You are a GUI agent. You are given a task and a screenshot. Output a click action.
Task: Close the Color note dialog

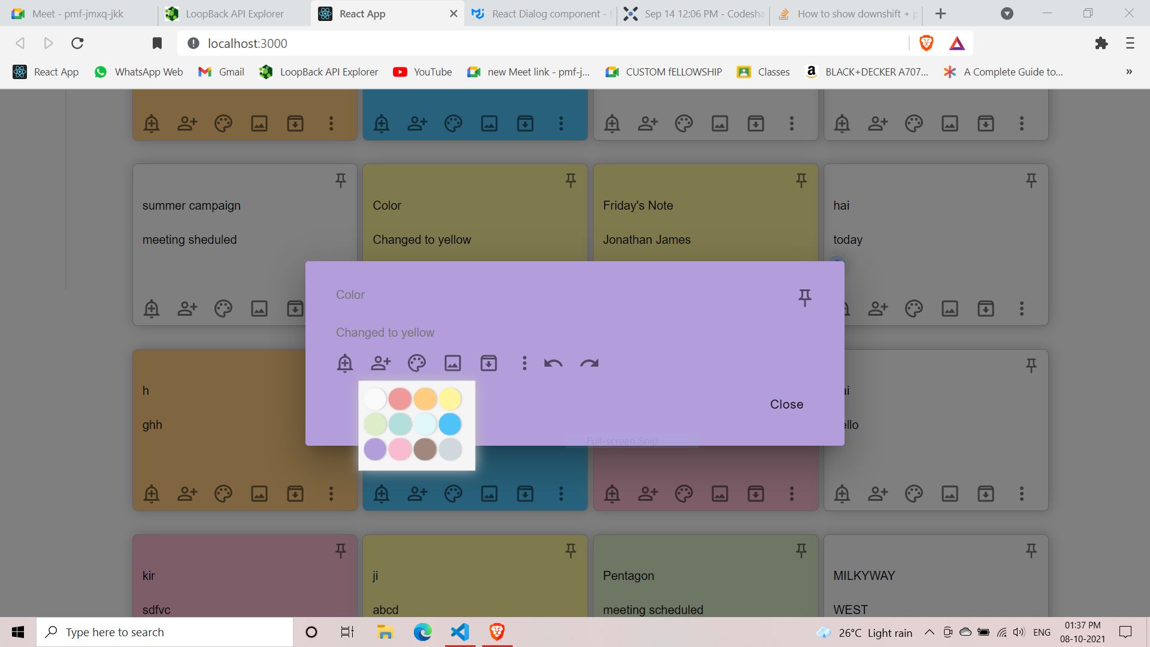(786, 404)
